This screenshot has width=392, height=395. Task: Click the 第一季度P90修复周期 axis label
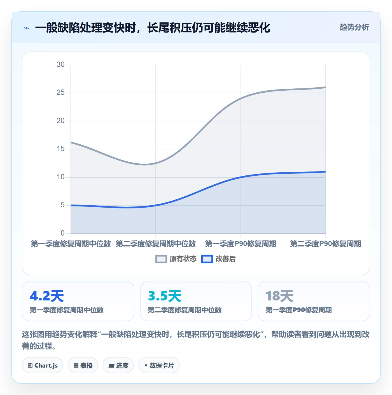pos(241,244)
